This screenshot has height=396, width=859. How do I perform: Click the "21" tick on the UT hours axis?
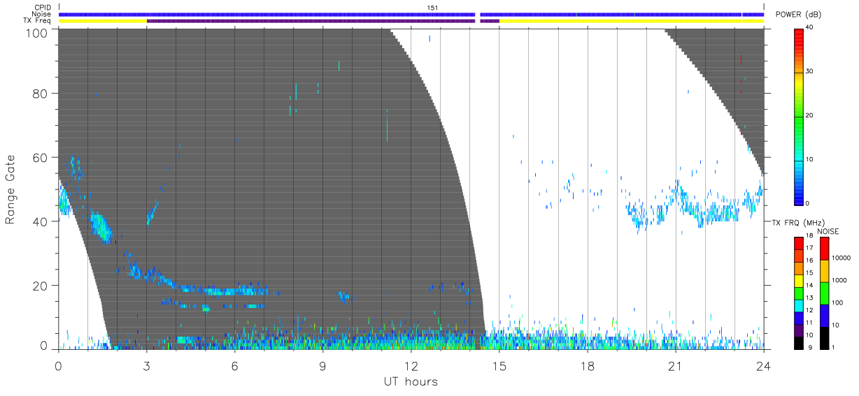[x=675, y=365]
